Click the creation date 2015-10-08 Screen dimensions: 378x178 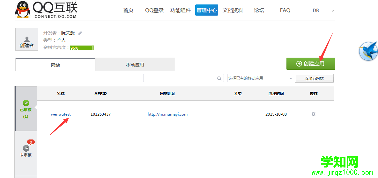pos(276,114)
